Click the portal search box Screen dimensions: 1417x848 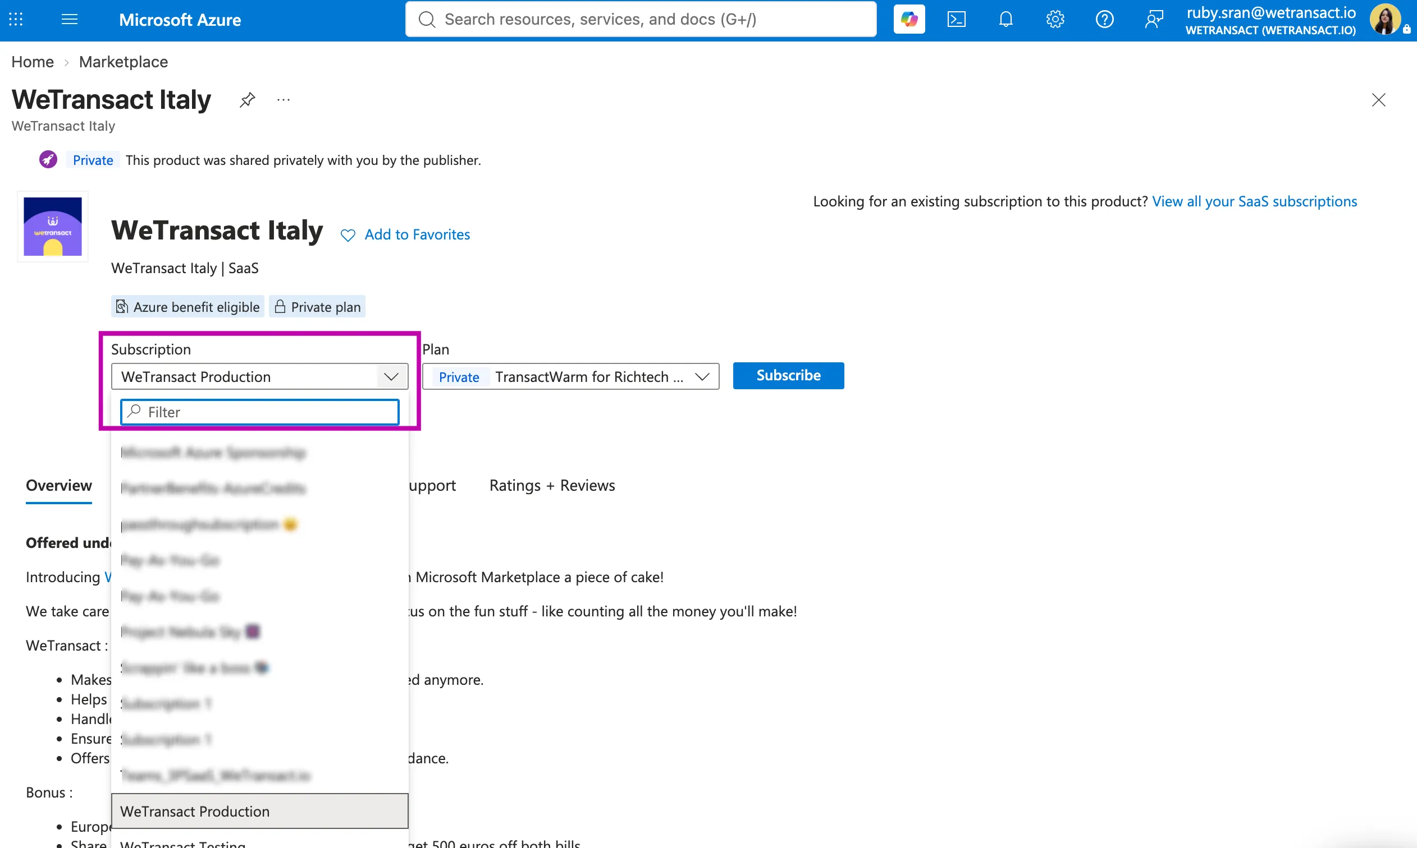tap(641, 20)
